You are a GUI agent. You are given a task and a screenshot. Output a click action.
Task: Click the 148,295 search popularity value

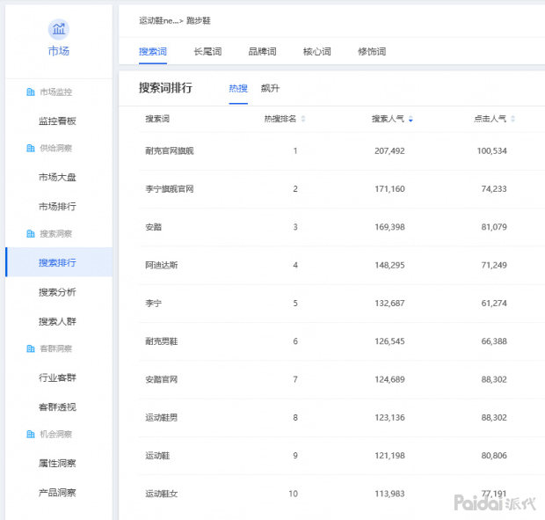click(389, 266)
